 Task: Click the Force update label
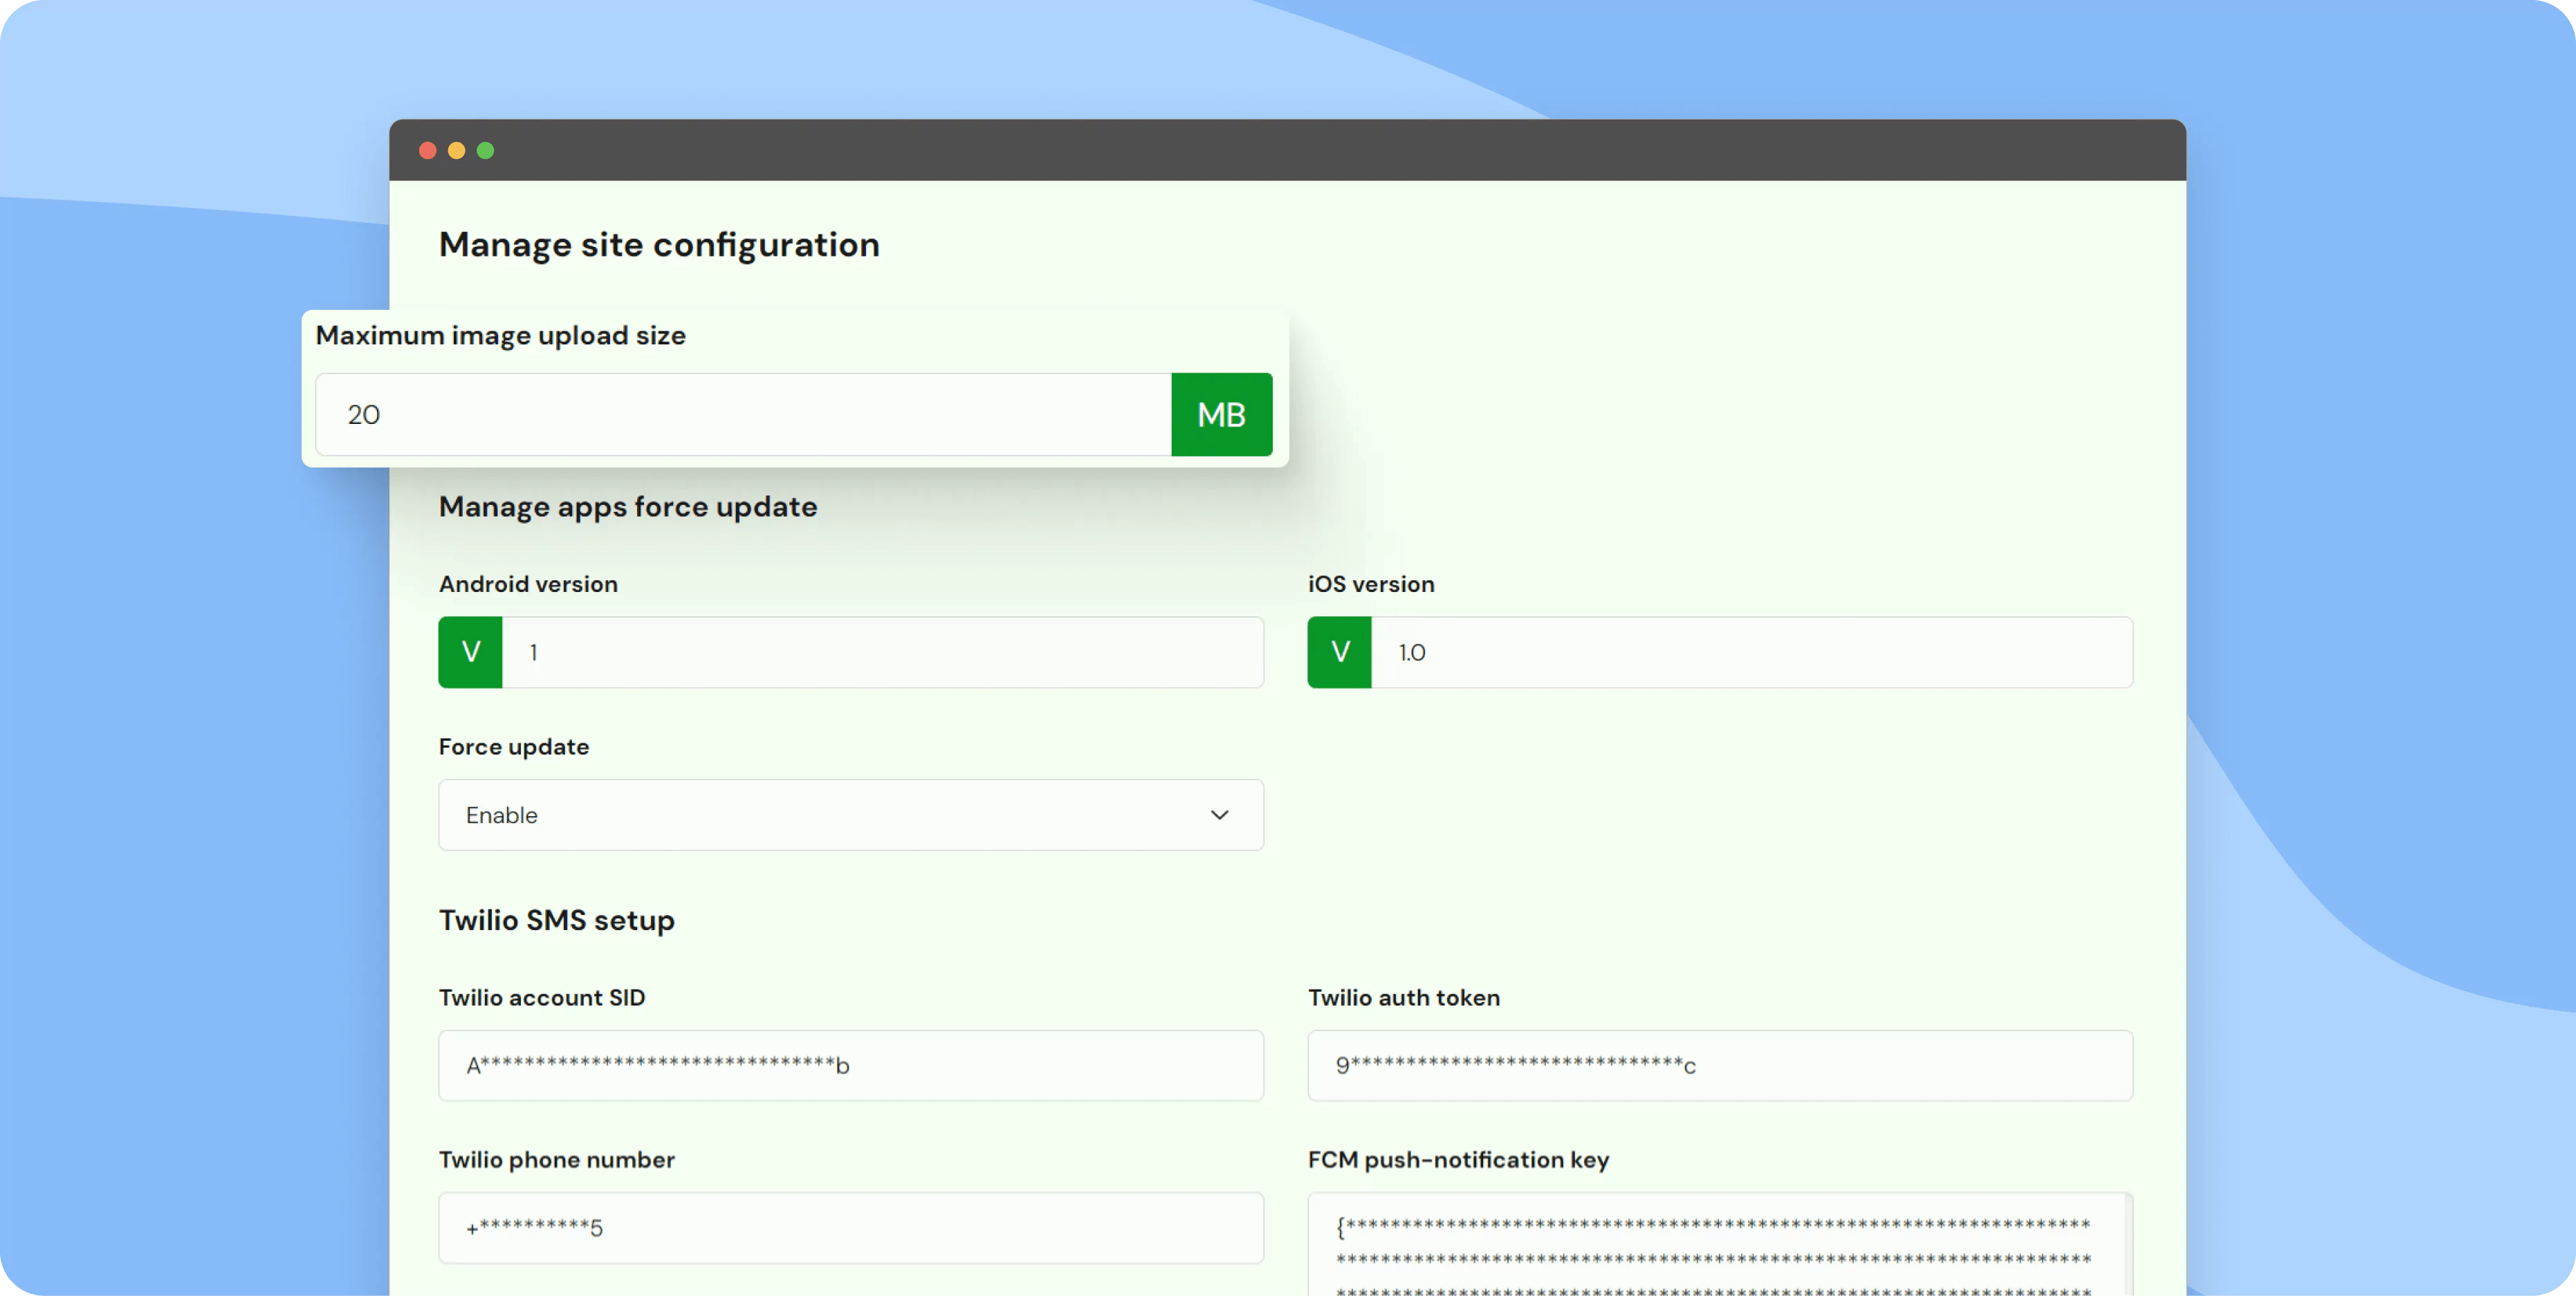coord(514,747)
